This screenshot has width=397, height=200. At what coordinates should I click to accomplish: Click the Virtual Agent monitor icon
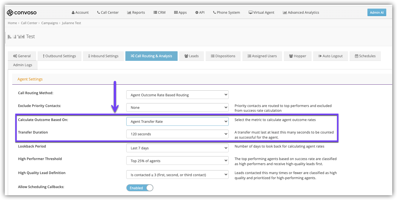pos(250,13)
